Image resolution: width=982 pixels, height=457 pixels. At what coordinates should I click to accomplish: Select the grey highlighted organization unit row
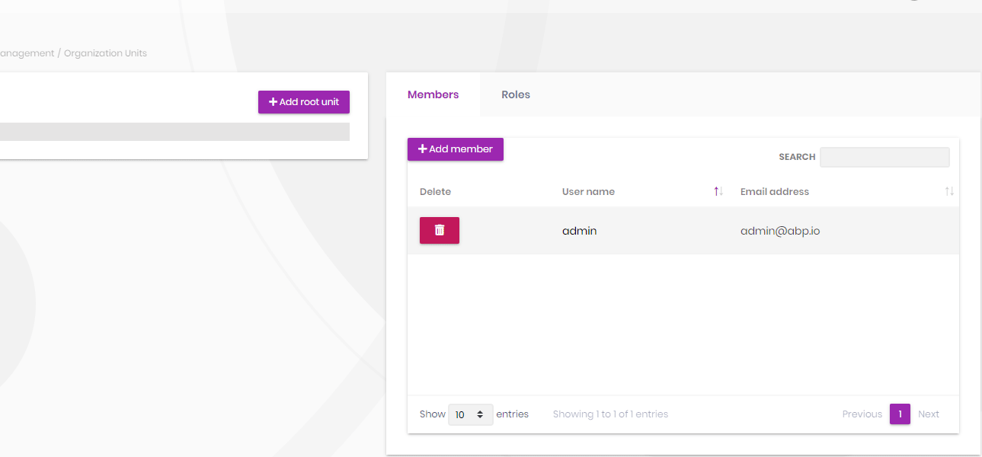(x=174, y=132)
